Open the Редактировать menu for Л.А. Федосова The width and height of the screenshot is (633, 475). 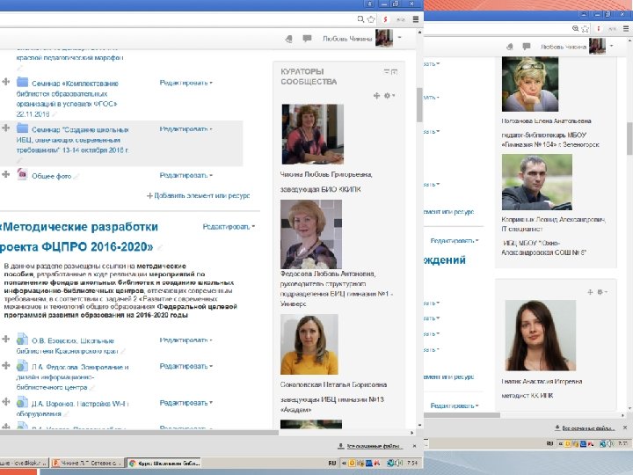pos(186,366)
